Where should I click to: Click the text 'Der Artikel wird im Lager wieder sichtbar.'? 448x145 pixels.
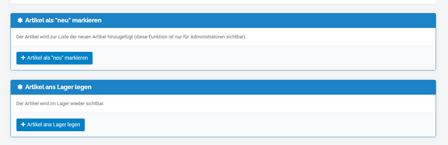pyautogui.click(x=60, y=104)
